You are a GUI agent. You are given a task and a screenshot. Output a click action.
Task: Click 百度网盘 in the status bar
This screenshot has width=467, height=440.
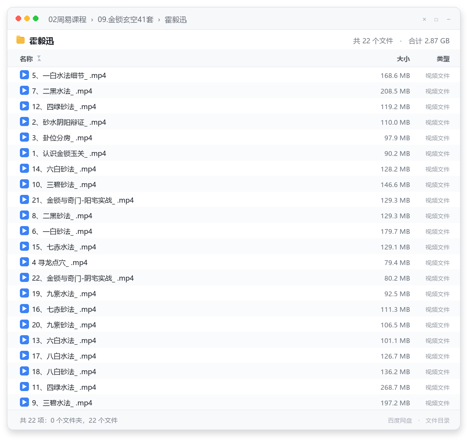point(400,421)
